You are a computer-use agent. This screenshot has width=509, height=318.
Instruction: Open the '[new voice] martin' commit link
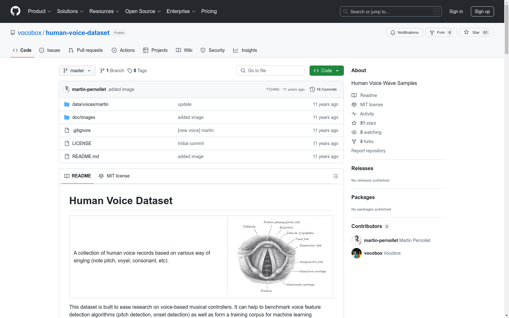pyautogui.click(x=196, y=130)
